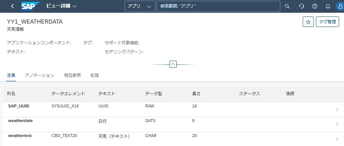Click the 検索範囲 search input field
344x146 pixels.
point(218,6)
